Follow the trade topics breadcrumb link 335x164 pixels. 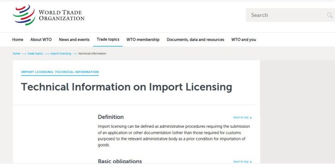pos(35,53)
